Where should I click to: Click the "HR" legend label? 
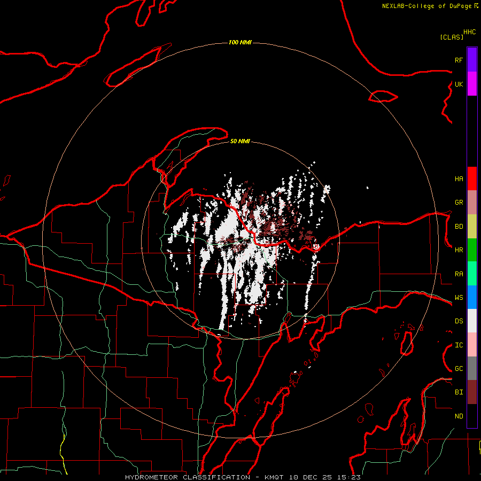pos(459,250)
